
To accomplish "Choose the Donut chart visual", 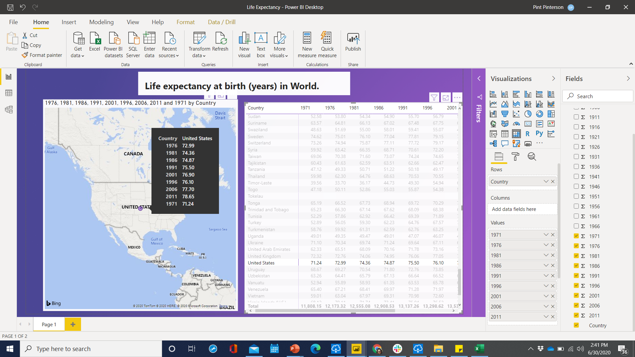I will pyautogui.click(x=539, y=114).
